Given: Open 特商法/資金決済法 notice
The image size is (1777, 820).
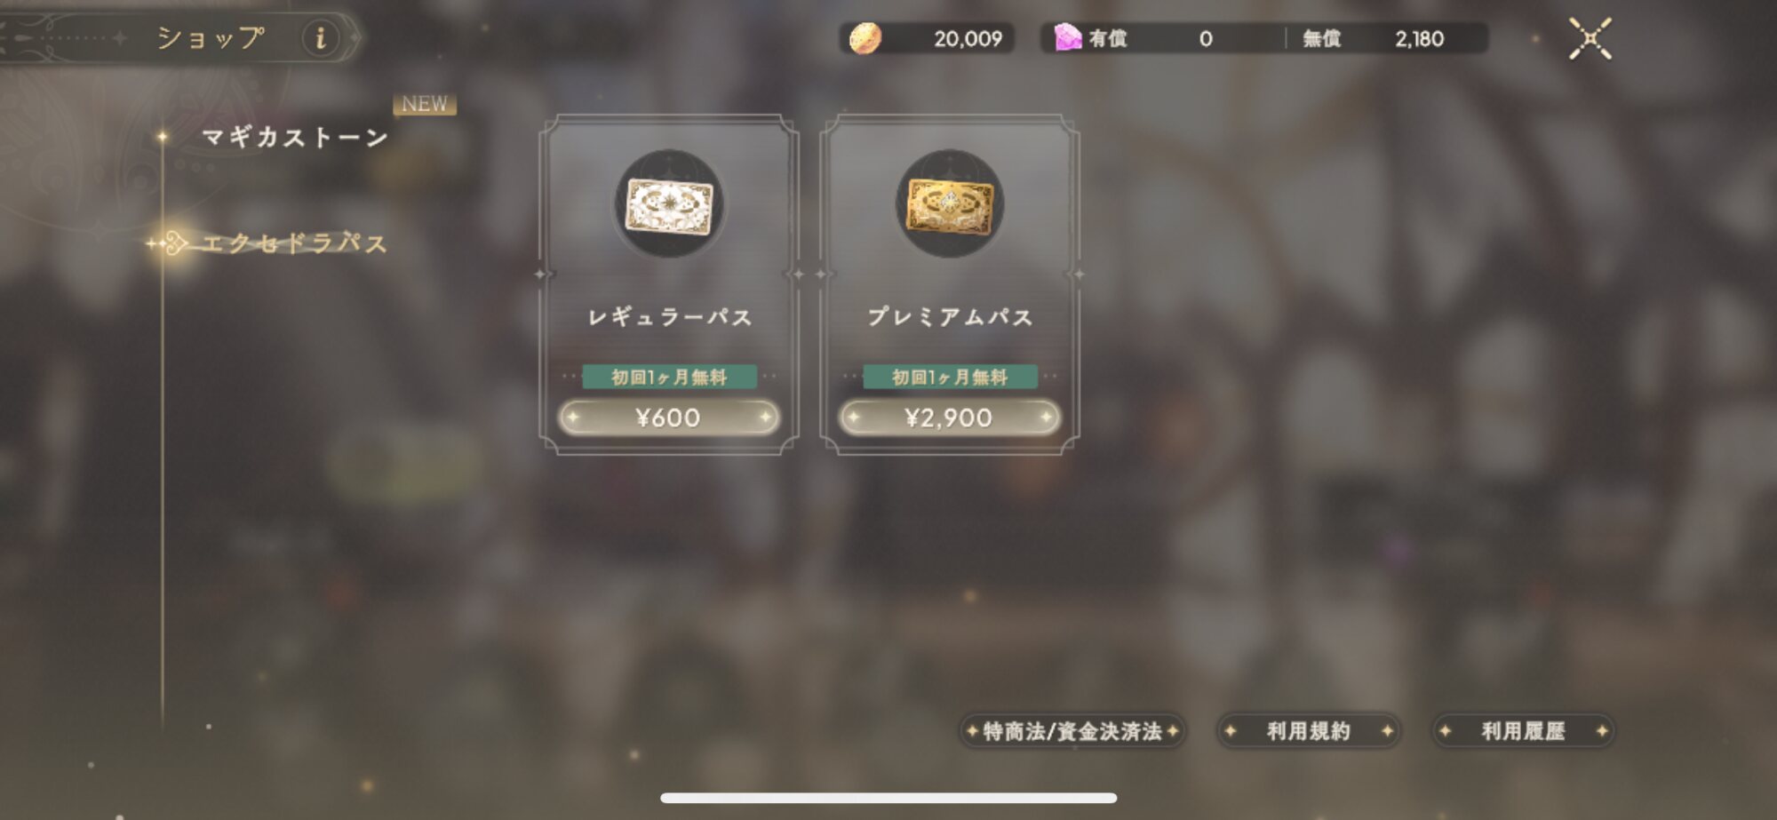Looking at the screenshot, I should point(1072,731).
